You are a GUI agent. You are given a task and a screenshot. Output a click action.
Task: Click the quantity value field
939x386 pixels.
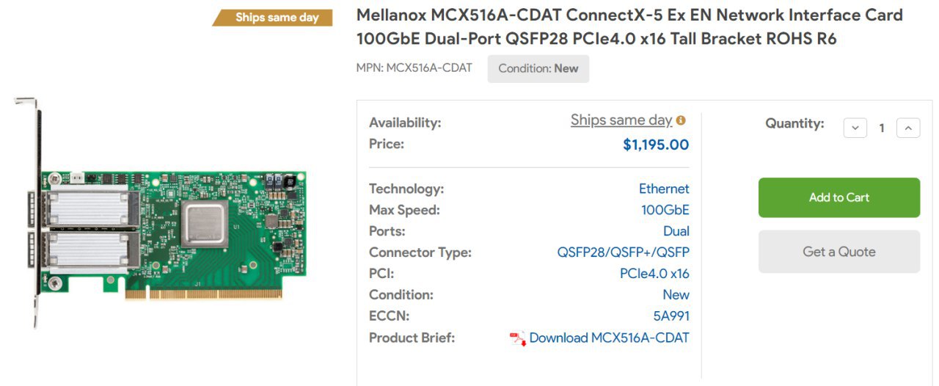[x=882, y=128]
